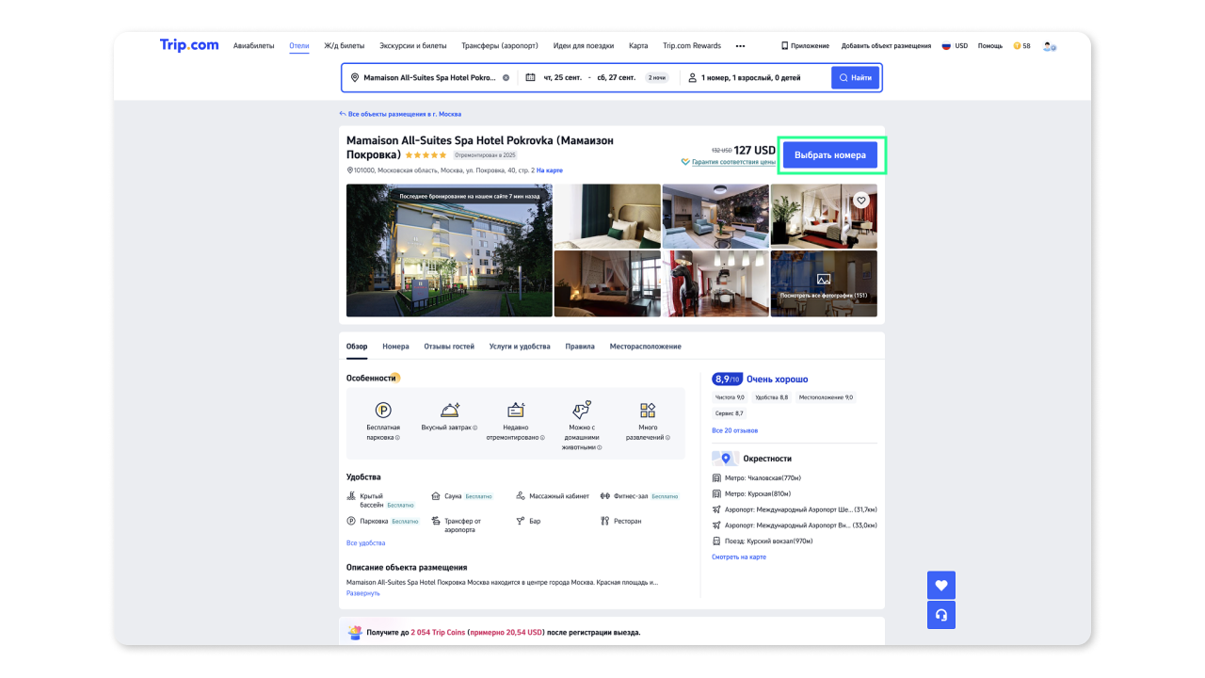This screenshot has width=1205, height=678.
Task: Open the Все удобства link
Action: [x=366, y=543]
